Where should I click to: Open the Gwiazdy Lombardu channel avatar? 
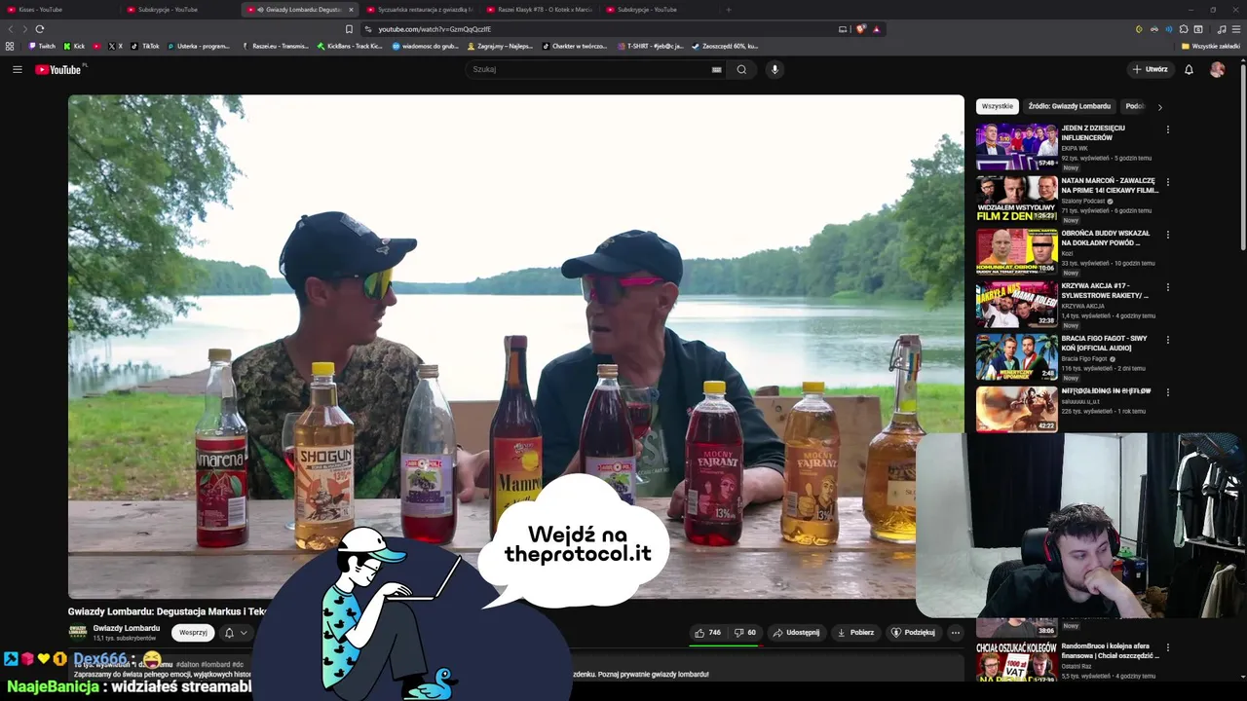pos(77,633)
